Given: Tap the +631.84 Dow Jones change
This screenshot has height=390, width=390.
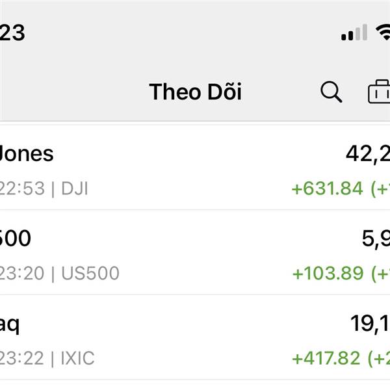Looking at the screenshot, I should pyautogui.click(x=328, y=188).
